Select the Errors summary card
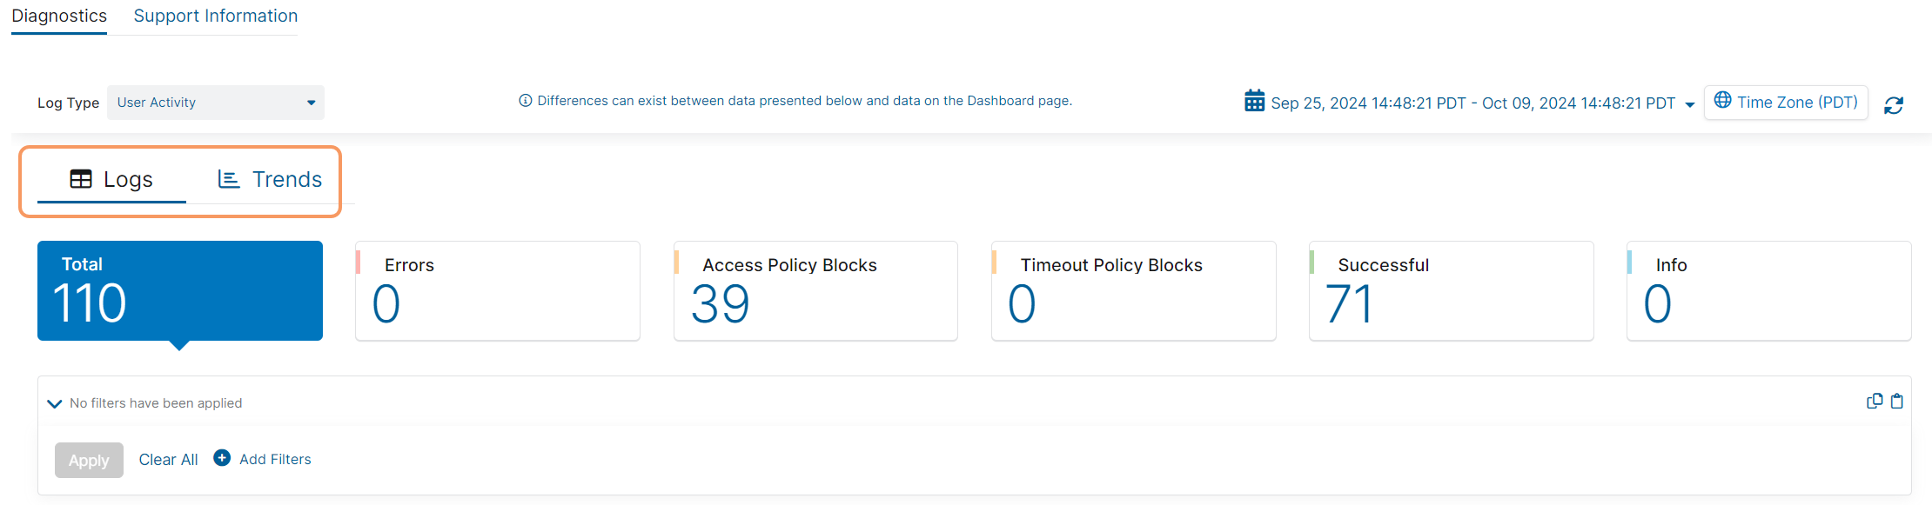The height and width of the screenshot is (505, 1932). [497, 290]
